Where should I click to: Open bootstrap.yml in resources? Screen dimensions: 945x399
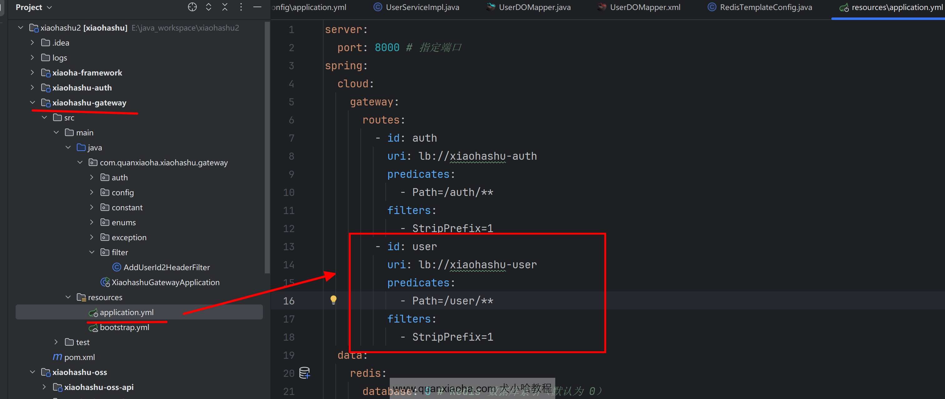tap(124, 328)
